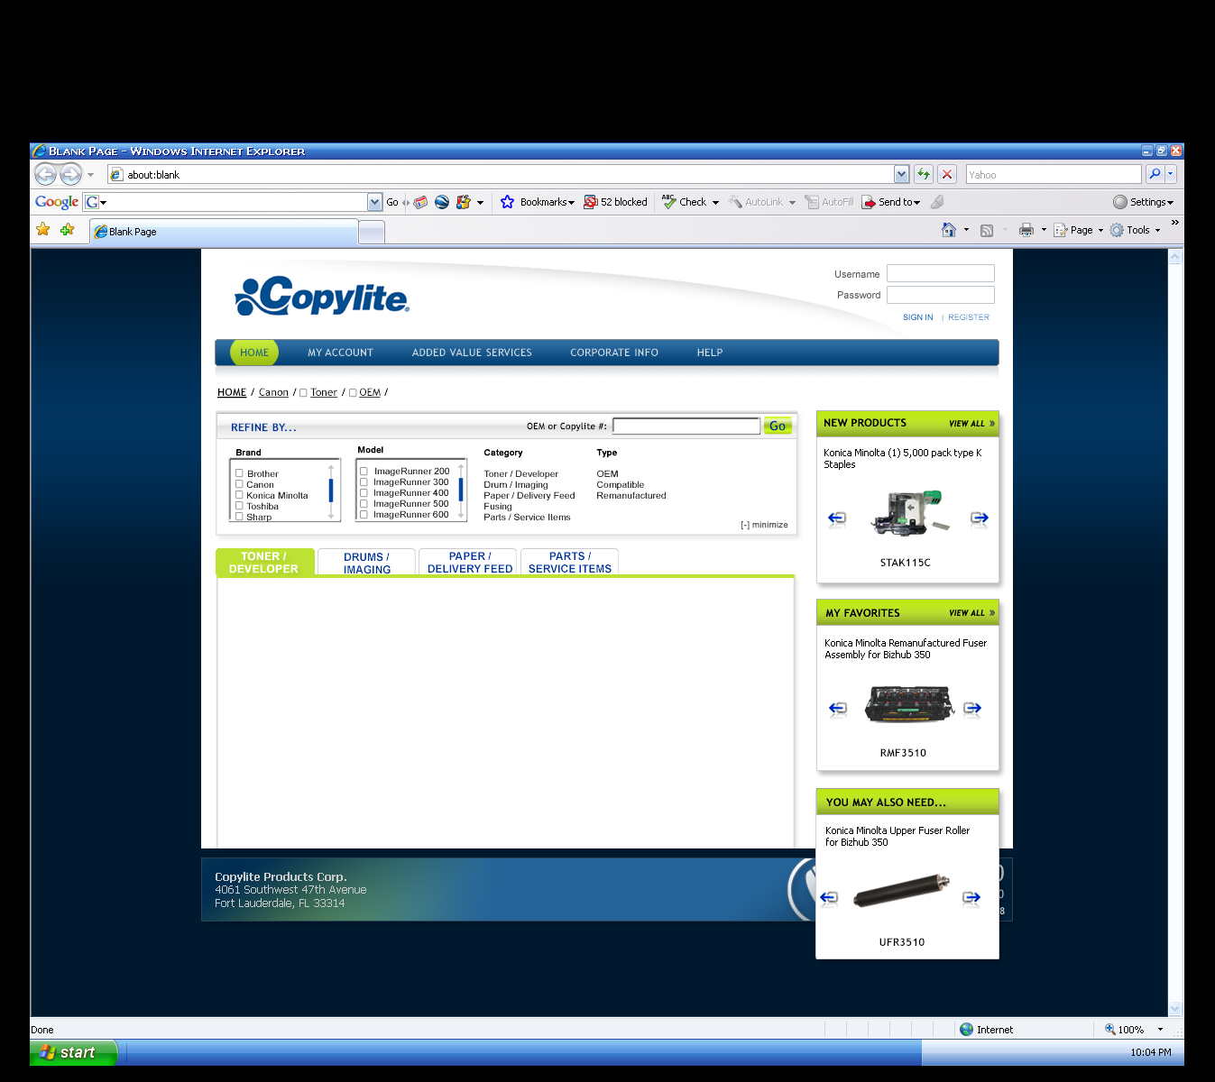Click the page vertical scrollbar

[x=1174, y=632]
